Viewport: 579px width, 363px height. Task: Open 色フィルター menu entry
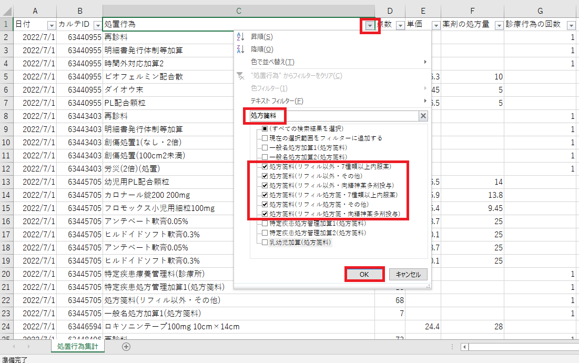[332, 88]
